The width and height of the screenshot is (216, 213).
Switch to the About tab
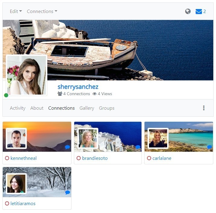[x=37, y=108]
